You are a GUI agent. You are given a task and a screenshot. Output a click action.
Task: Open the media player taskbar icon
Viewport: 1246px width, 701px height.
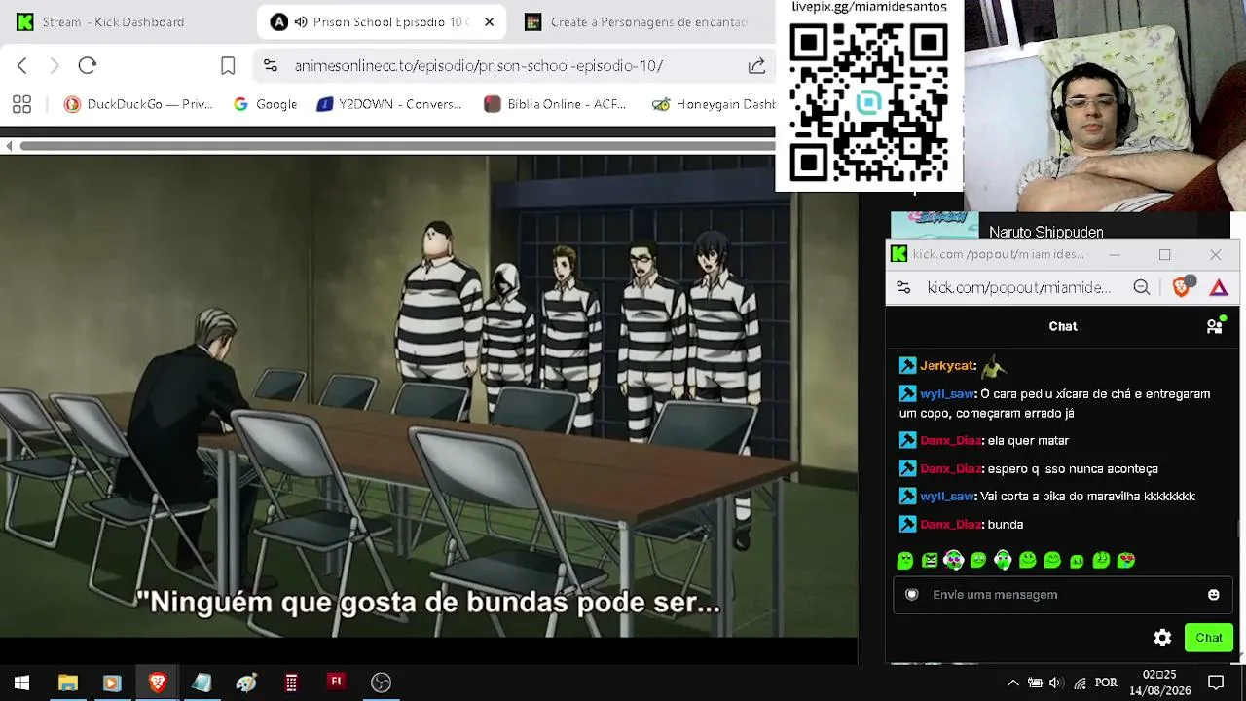tap(111, 683)
